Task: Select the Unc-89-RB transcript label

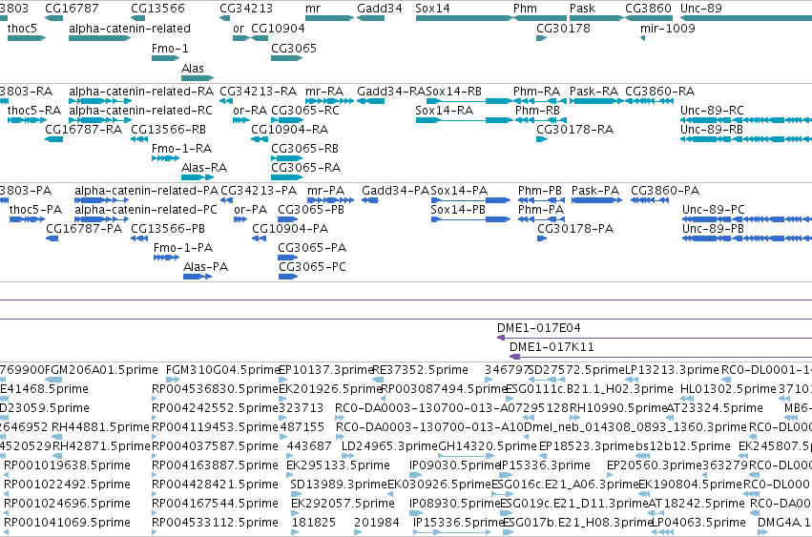Action: pyautogui.click(x=711, y=130)
